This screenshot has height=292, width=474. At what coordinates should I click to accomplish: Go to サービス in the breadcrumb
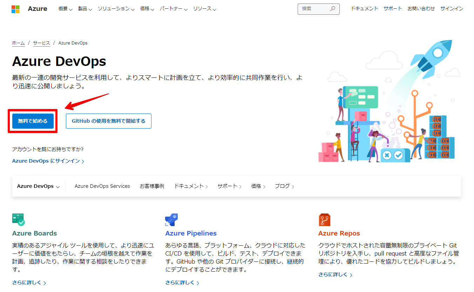point(41,43)
